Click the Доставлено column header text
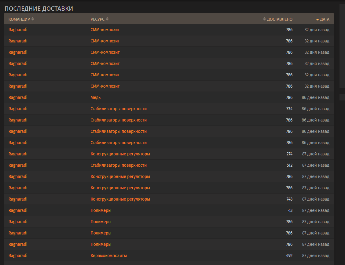Image resolution: width=345 pixels, height=265 pixels. pyautogui.click(x=280, y=19)
